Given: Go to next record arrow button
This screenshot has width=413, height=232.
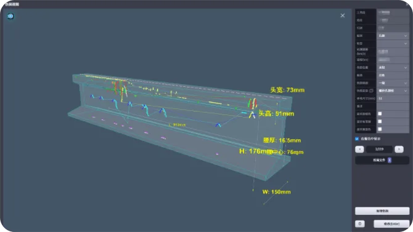Looking at the screenshot, I should pos(399,150).
